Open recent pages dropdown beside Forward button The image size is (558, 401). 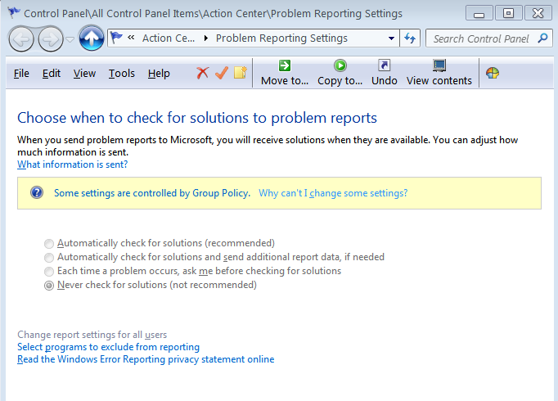pyautogui.click(x=70, y=39)
